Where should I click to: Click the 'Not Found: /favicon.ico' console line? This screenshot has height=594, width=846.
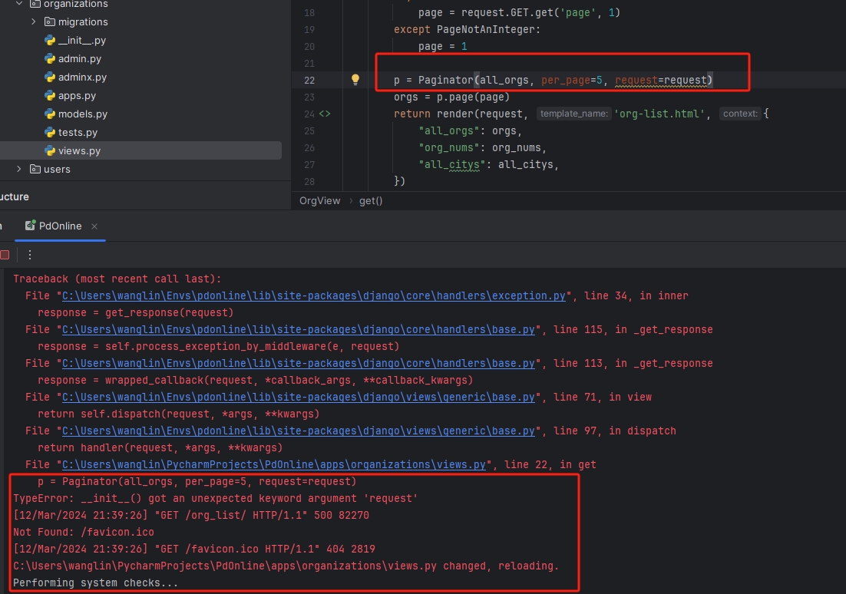click(84, 532)
